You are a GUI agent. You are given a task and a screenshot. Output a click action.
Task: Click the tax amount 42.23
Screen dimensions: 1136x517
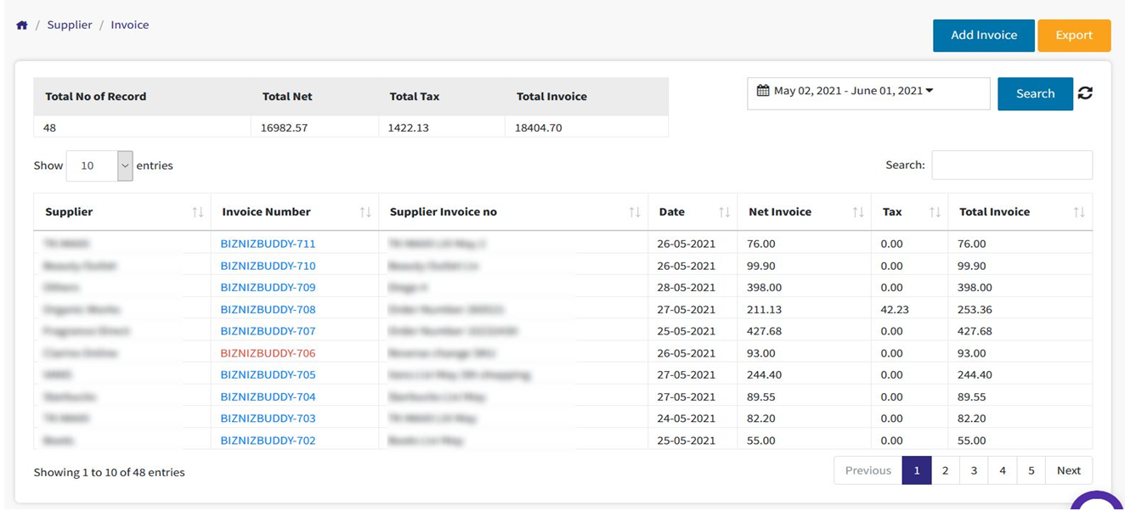pos(895,310)
